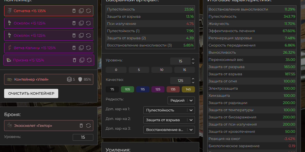Delete the second Осколок +15 125% artifact

pos(74,35)
